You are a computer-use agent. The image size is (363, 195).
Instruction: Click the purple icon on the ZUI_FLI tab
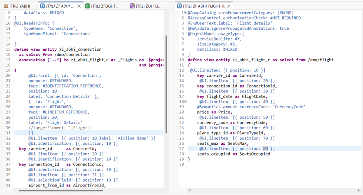132,6
